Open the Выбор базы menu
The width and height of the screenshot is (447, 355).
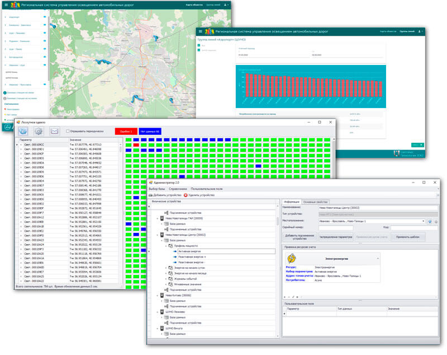(157, 189)
